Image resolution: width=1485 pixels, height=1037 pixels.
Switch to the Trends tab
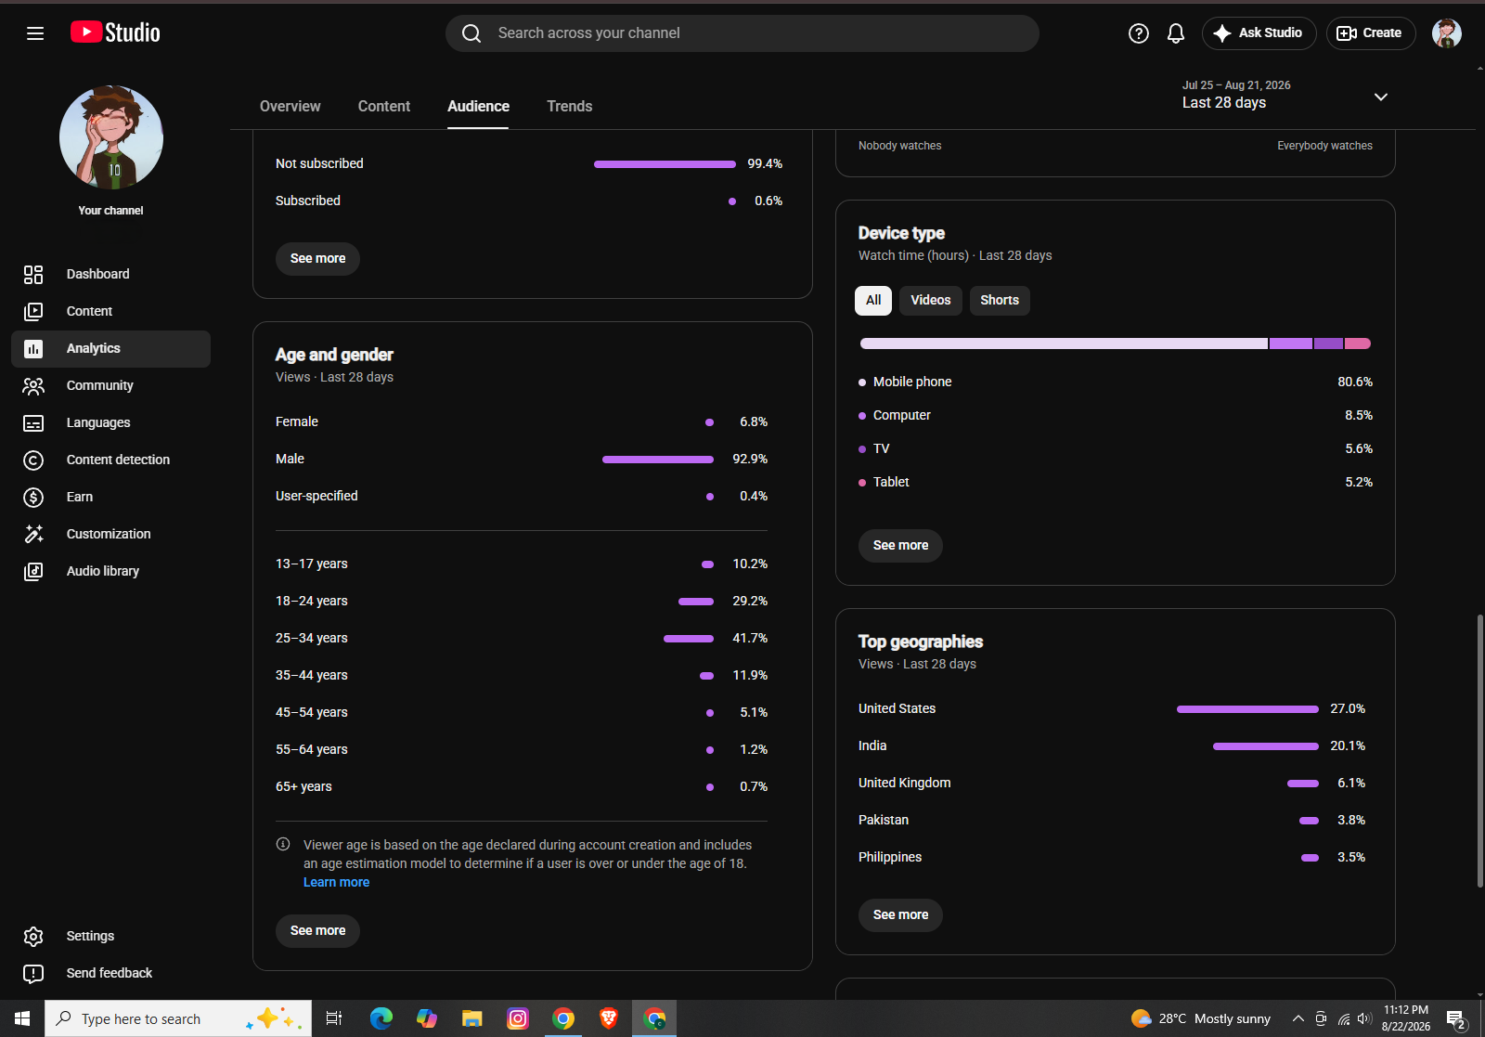click(x=570, y=106)
